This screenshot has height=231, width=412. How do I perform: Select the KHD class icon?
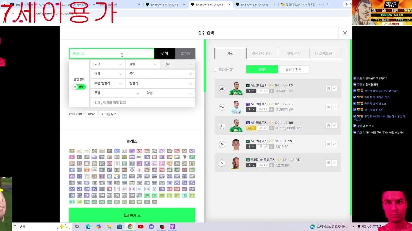point(139,151)
